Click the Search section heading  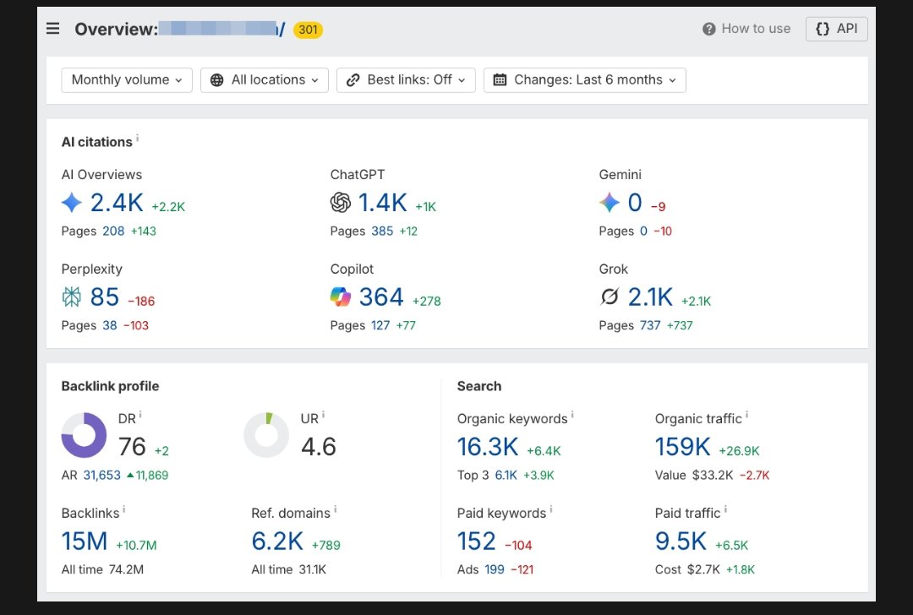[479, 386]
